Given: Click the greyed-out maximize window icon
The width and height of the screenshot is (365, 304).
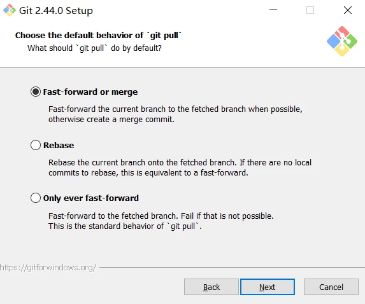Looking at the screenshot, I should coord(310,10).
